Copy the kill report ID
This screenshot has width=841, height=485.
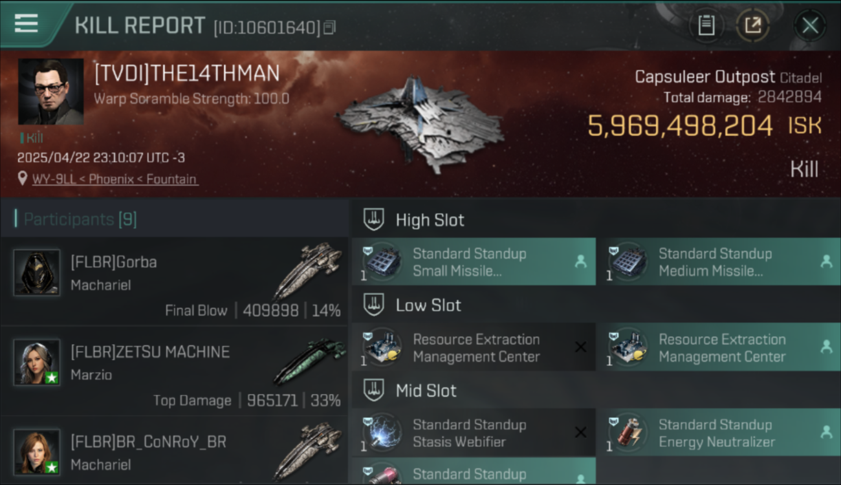(329, 28)
